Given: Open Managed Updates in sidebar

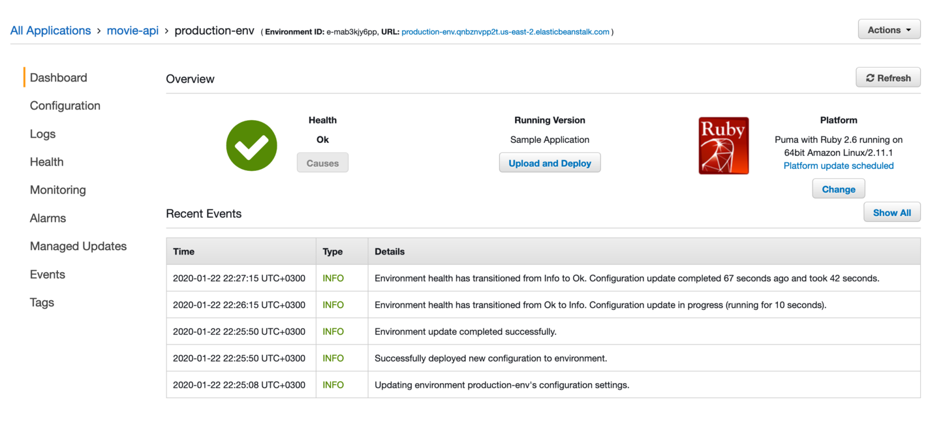Looking at the screenshot, I should (78, 246).
